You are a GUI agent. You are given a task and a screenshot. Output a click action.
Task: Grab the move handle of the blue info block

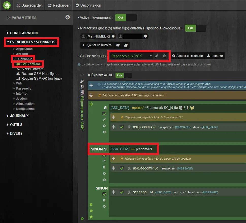(x=91, y=85)
